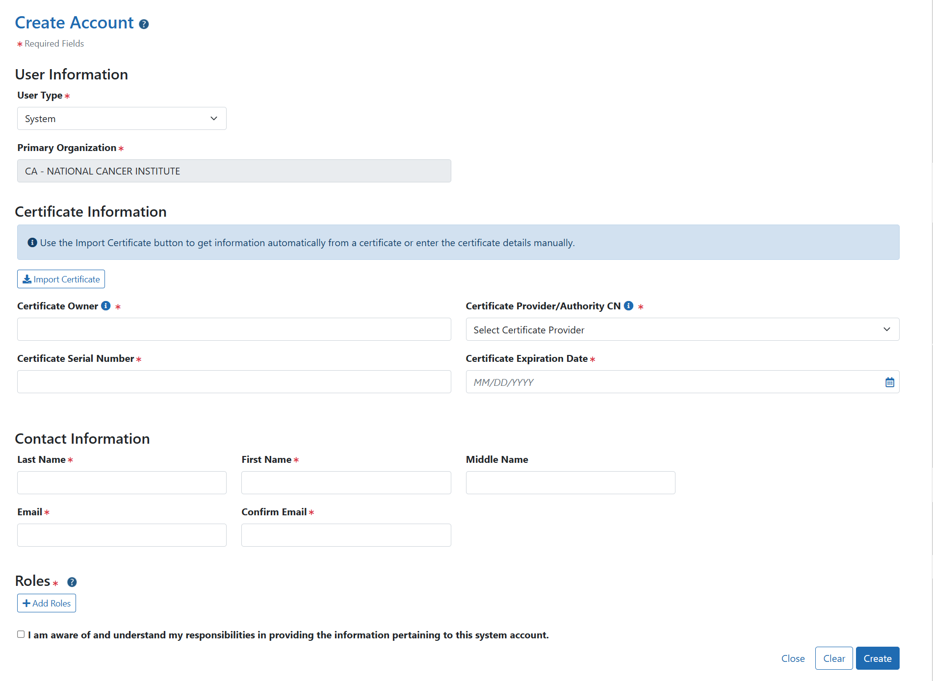Viewport: 933px width, 681px height.
Task: Click the Contact Information heading
Action: 82,439
